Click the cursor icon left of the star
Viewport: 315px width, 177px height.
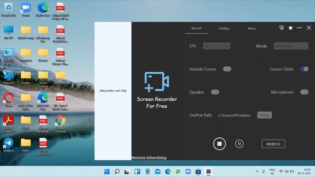pos(281,28)
